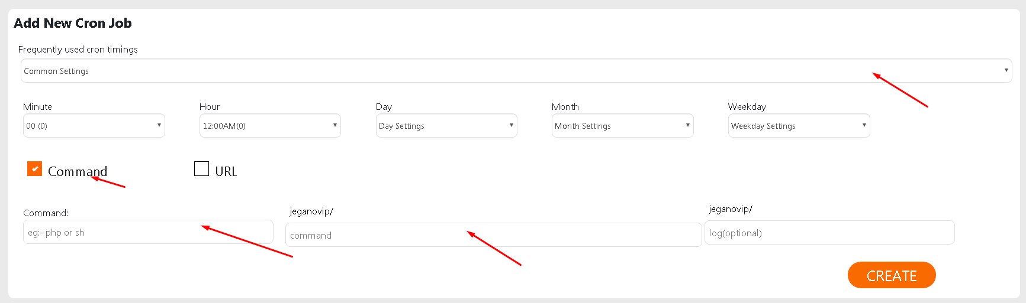Enable the URL checkbox
The width and height of the screenshot is (1026, 303).
[201, 169]
